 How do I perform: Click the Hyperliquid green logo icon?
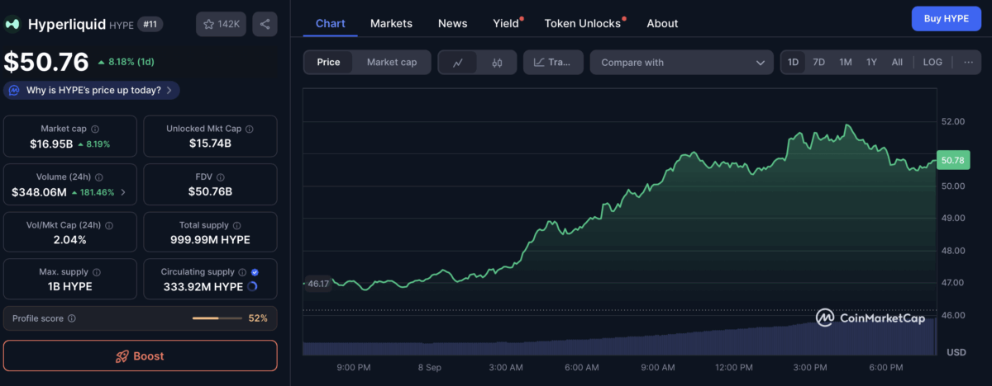point(12,25)
